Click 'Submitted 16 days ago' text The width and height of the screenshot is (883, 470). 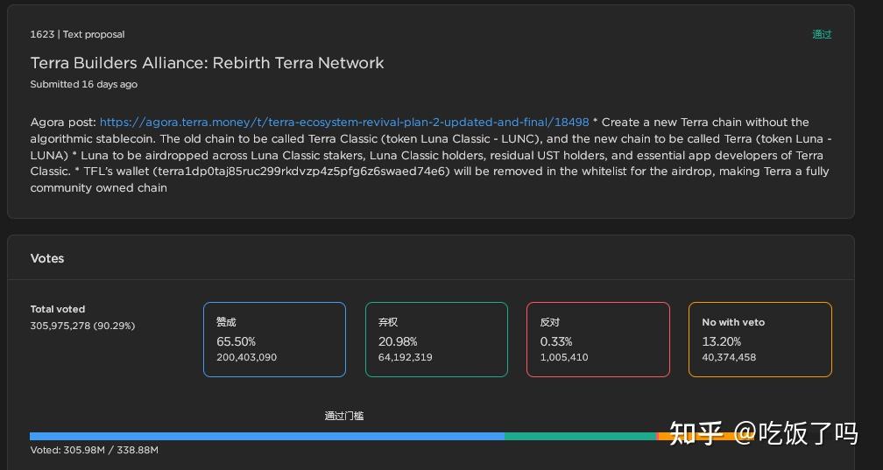(84, 84)
